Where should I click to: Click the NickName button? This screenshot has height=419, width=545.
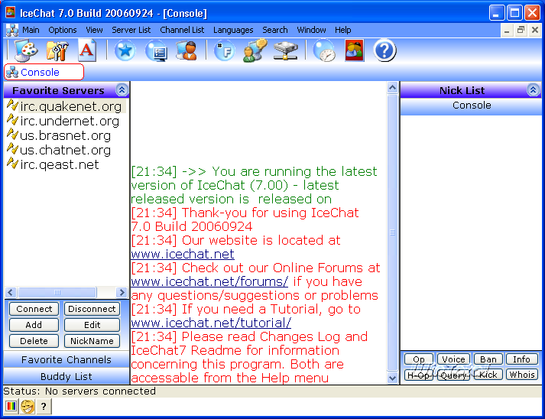coord(92,341)
